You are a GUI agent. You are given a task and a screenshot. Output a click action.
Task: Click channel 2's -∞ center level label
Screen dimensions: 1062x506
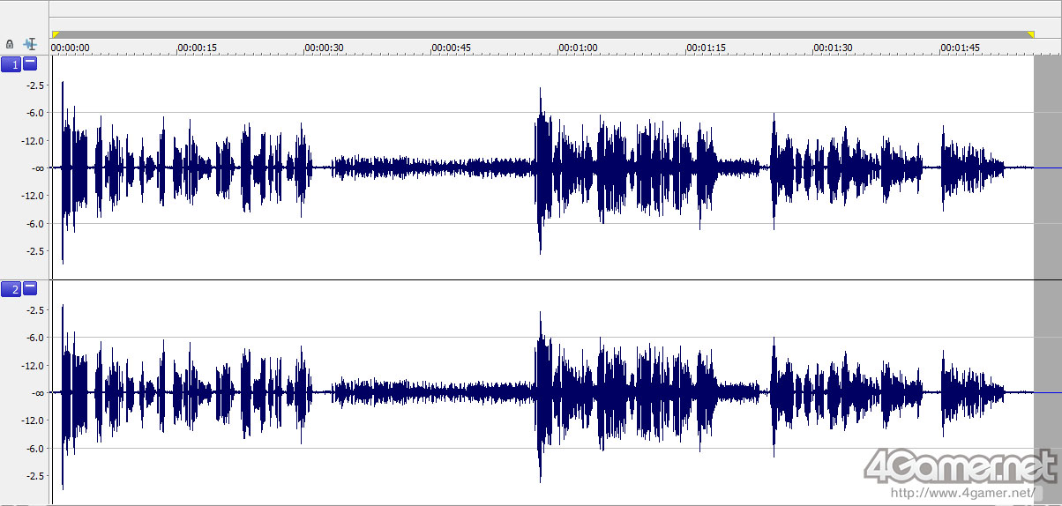tap(38, 392)
